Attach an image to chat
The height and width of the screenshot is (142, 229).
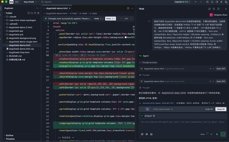pyautogui.click(x=151, y=134)
